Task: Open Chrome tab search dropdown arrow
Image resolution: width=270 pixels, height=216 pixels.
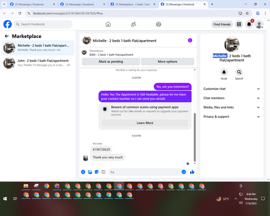Action: [x=4, y=4]
